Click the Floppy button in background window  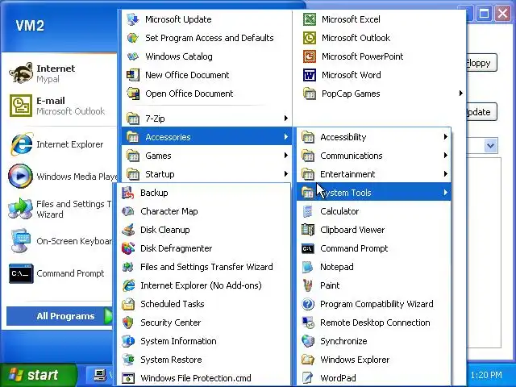click(x=482, y=63)
